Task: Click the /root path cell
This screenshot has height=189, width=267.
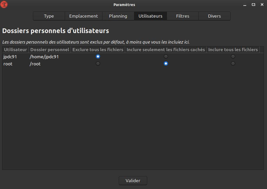Action: point(35,64)
